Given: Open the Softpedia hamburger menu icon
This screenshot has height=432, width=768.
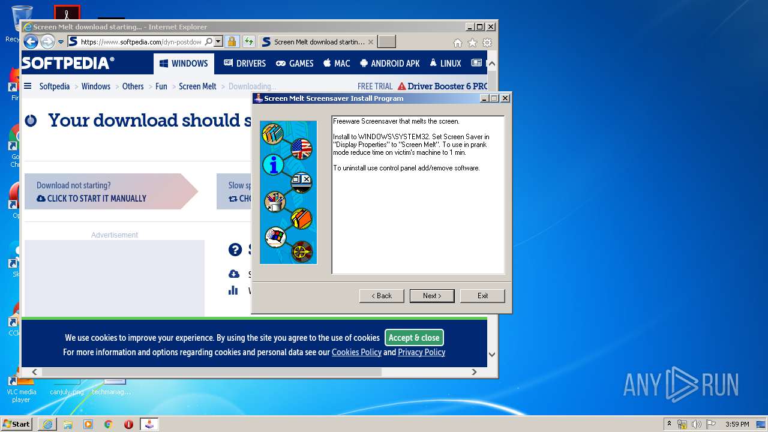Looking at the screenshot, I should pos(28,86).
